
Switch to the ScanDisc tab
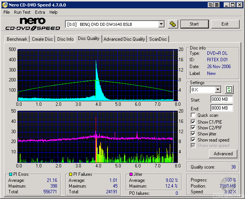pyautogui.click(x=158, y=39)
